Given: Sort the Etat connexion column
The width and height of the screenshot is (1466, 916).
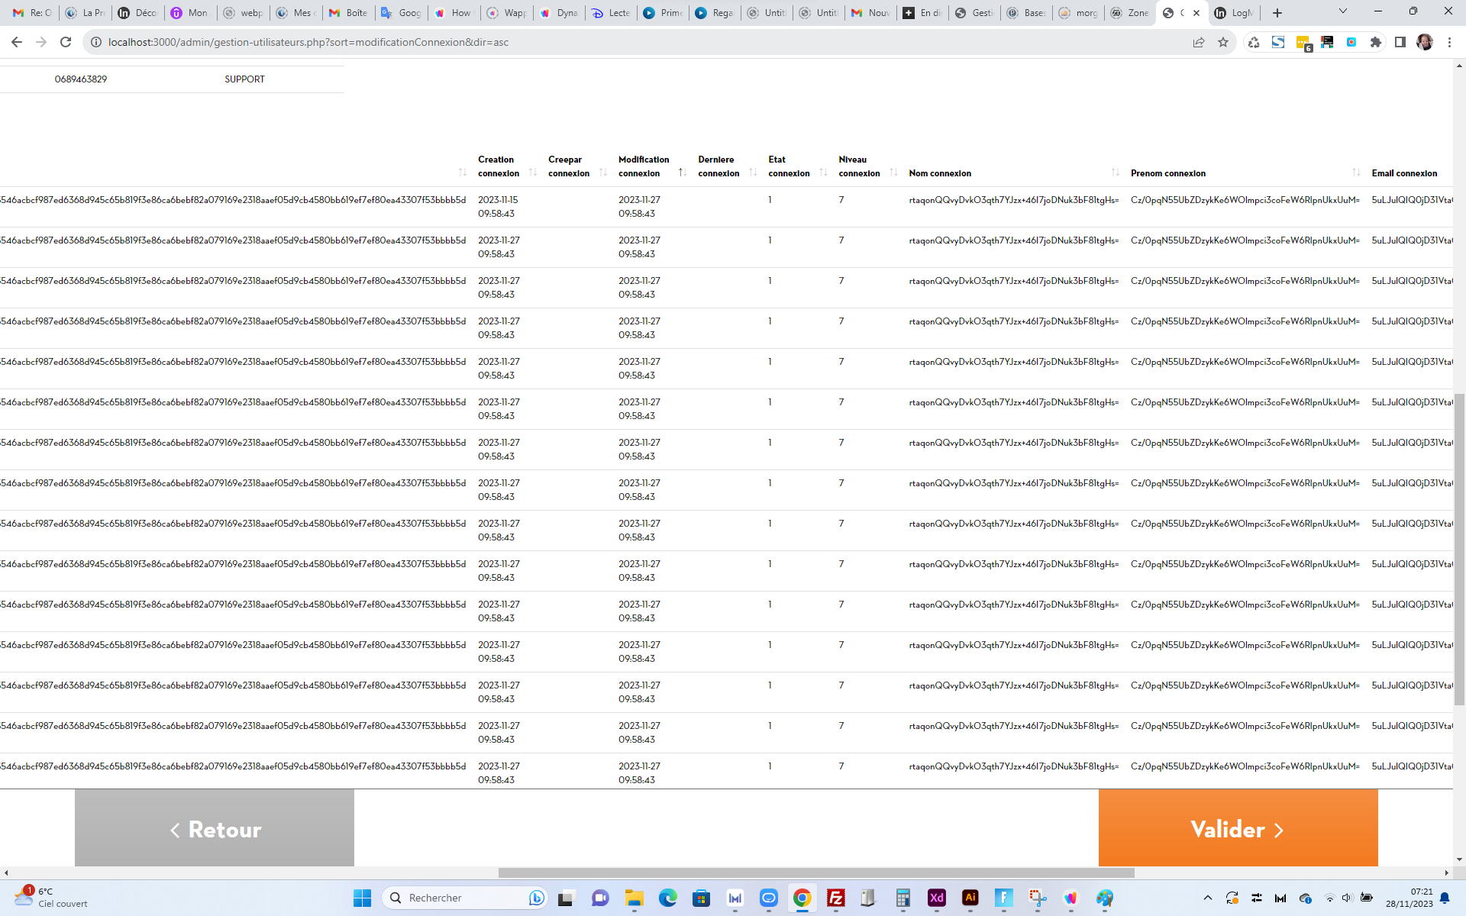Looking at the screenshot, I should point(823,173).
